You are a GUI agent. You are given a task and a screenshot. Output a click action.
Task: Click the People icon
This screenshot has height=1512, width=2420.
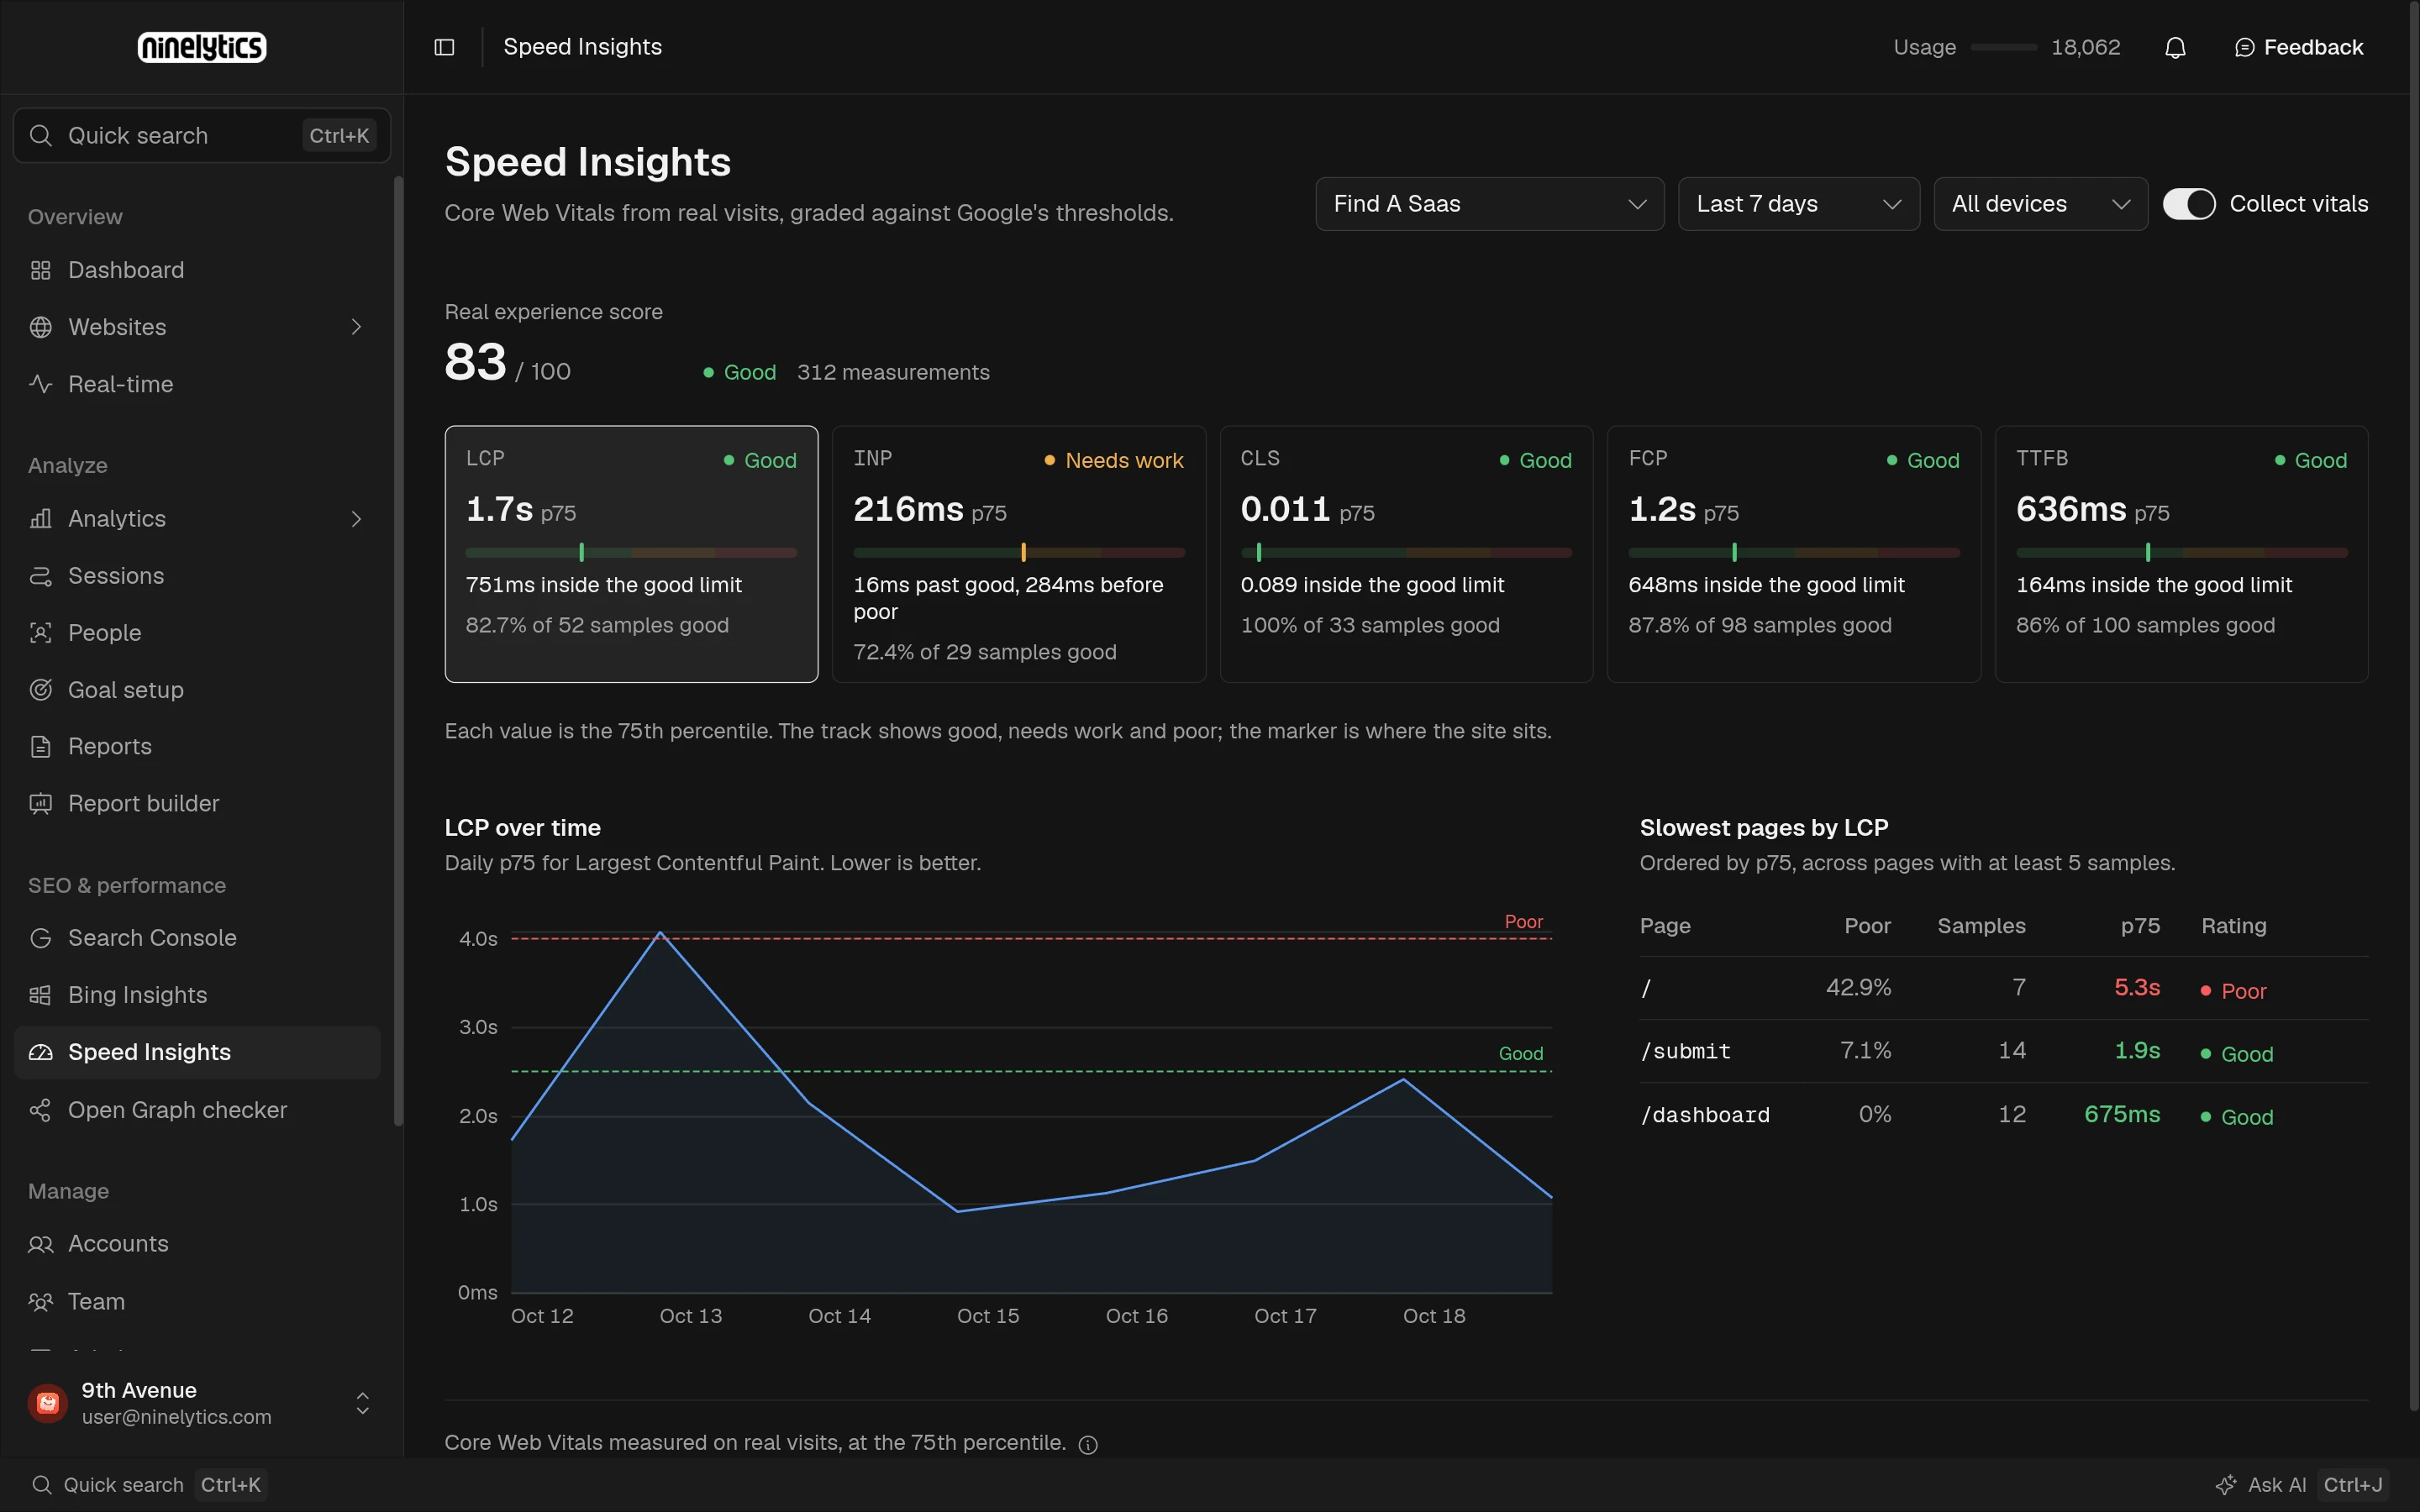pos(40,633)
